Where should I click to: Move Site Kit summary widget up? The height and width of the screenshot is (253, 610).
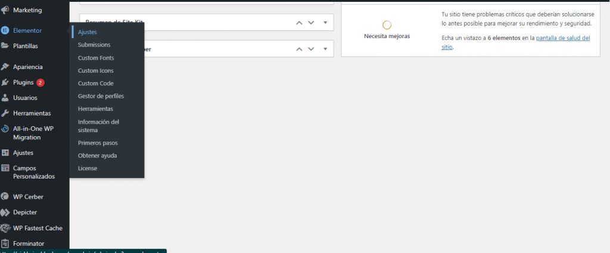pyautogui.click(x=299, y=23)
